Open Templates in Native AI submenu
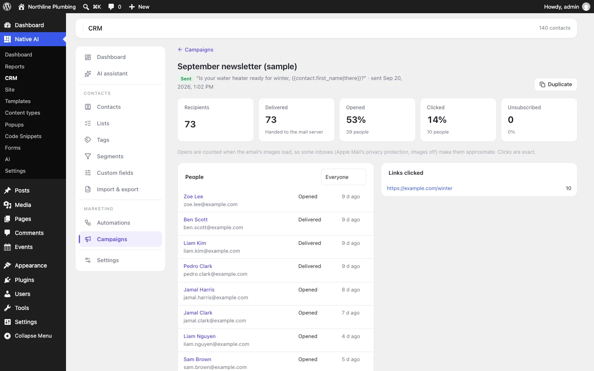Screen dimensions: 594x371 point(18,101)
